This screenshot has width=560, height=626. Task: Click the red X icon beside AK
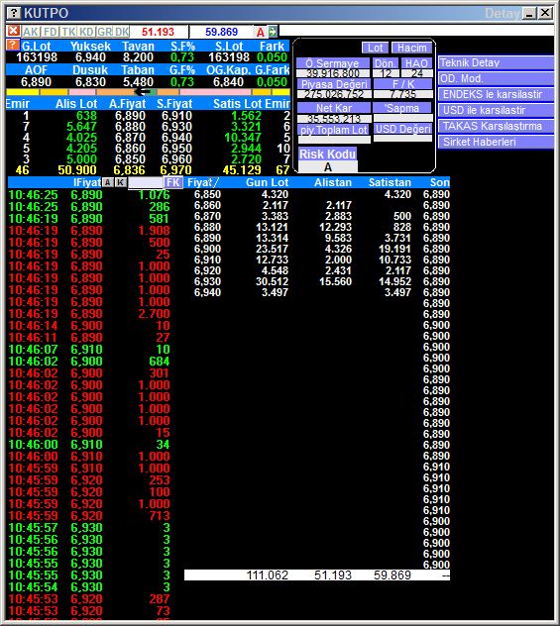click(13, 31)
